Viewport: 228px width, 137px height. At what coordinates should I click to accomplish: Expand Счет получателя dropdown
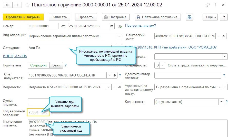point(109,75)
